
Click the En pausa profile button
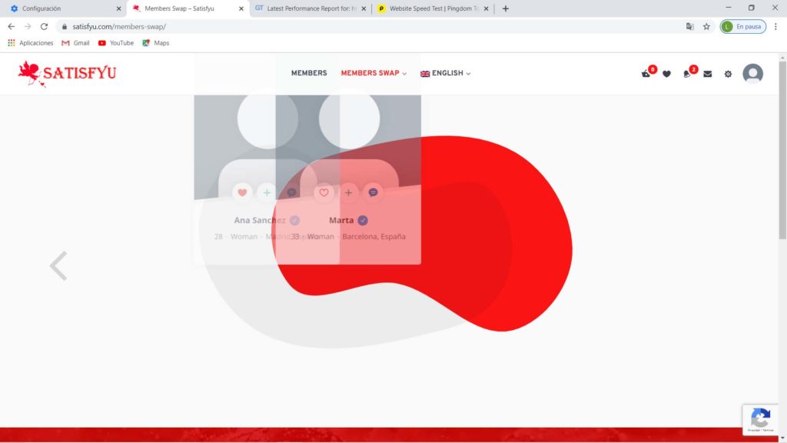click(743, 27)
